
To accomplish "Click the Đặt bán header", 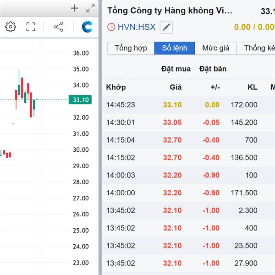I will coord(213,69).
